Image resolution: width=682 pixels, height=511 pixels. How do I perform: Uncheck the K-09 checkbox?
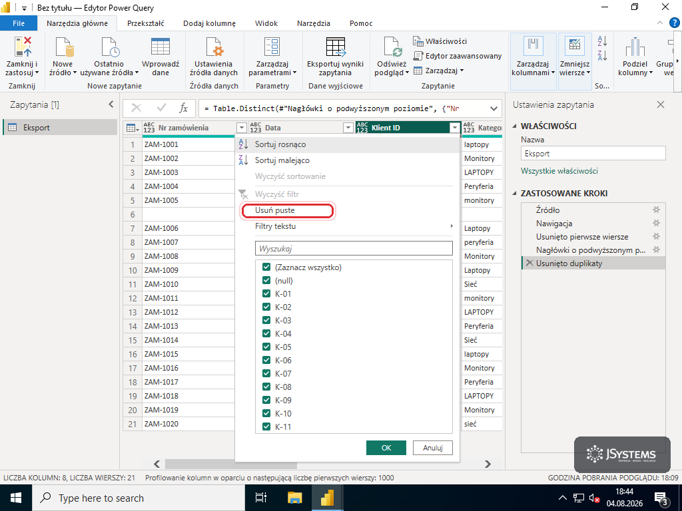pyautogui.click(x=266, y=400)
